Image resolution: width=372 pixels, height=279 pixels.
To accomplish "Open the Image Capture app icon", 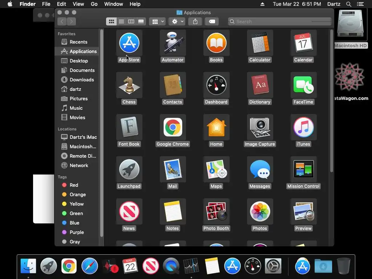I will click(260, 127).
